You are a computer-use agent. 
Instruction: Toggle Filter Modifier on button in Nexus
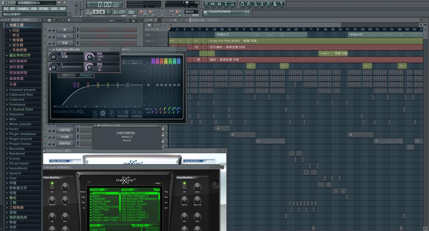click(52, 187)
